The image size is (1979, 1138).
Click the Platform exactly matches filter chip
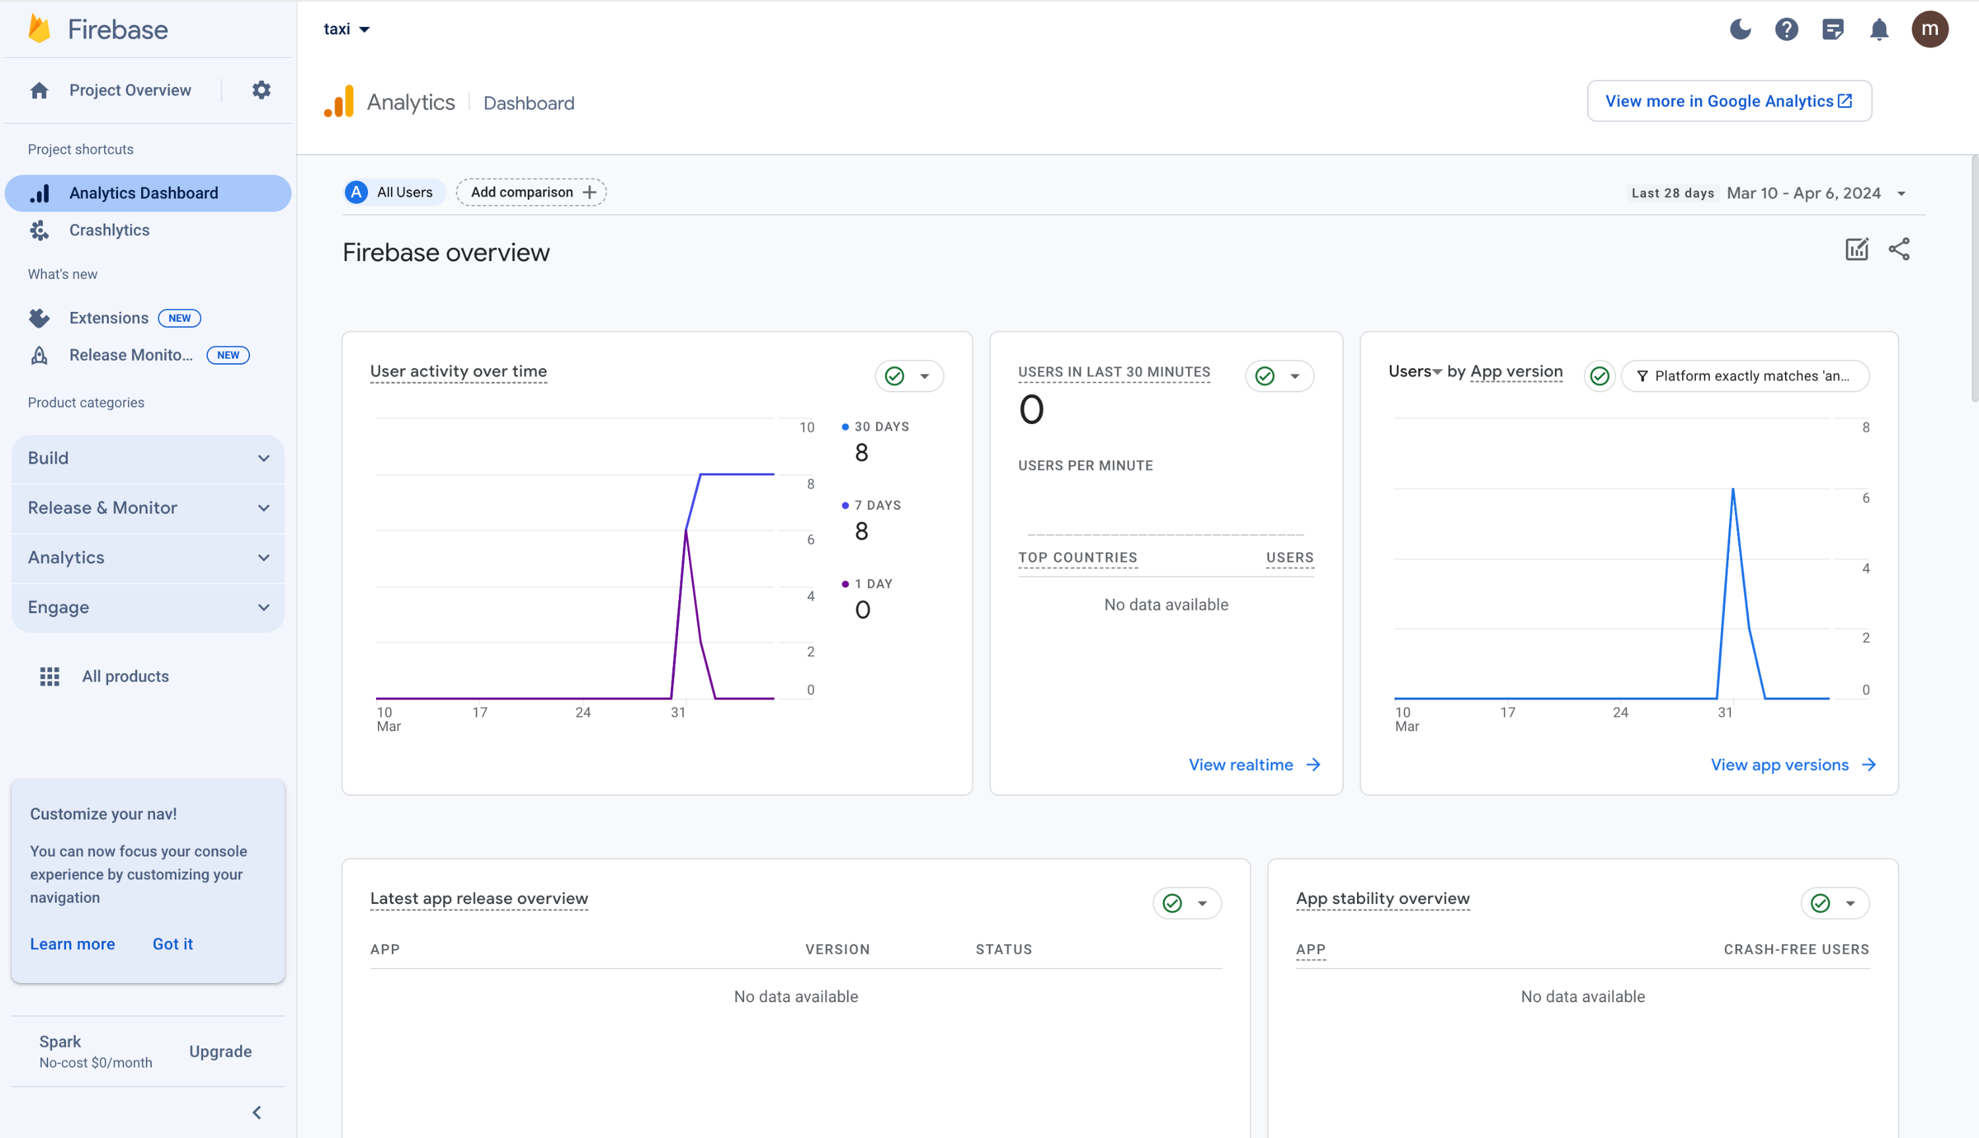1744,376
